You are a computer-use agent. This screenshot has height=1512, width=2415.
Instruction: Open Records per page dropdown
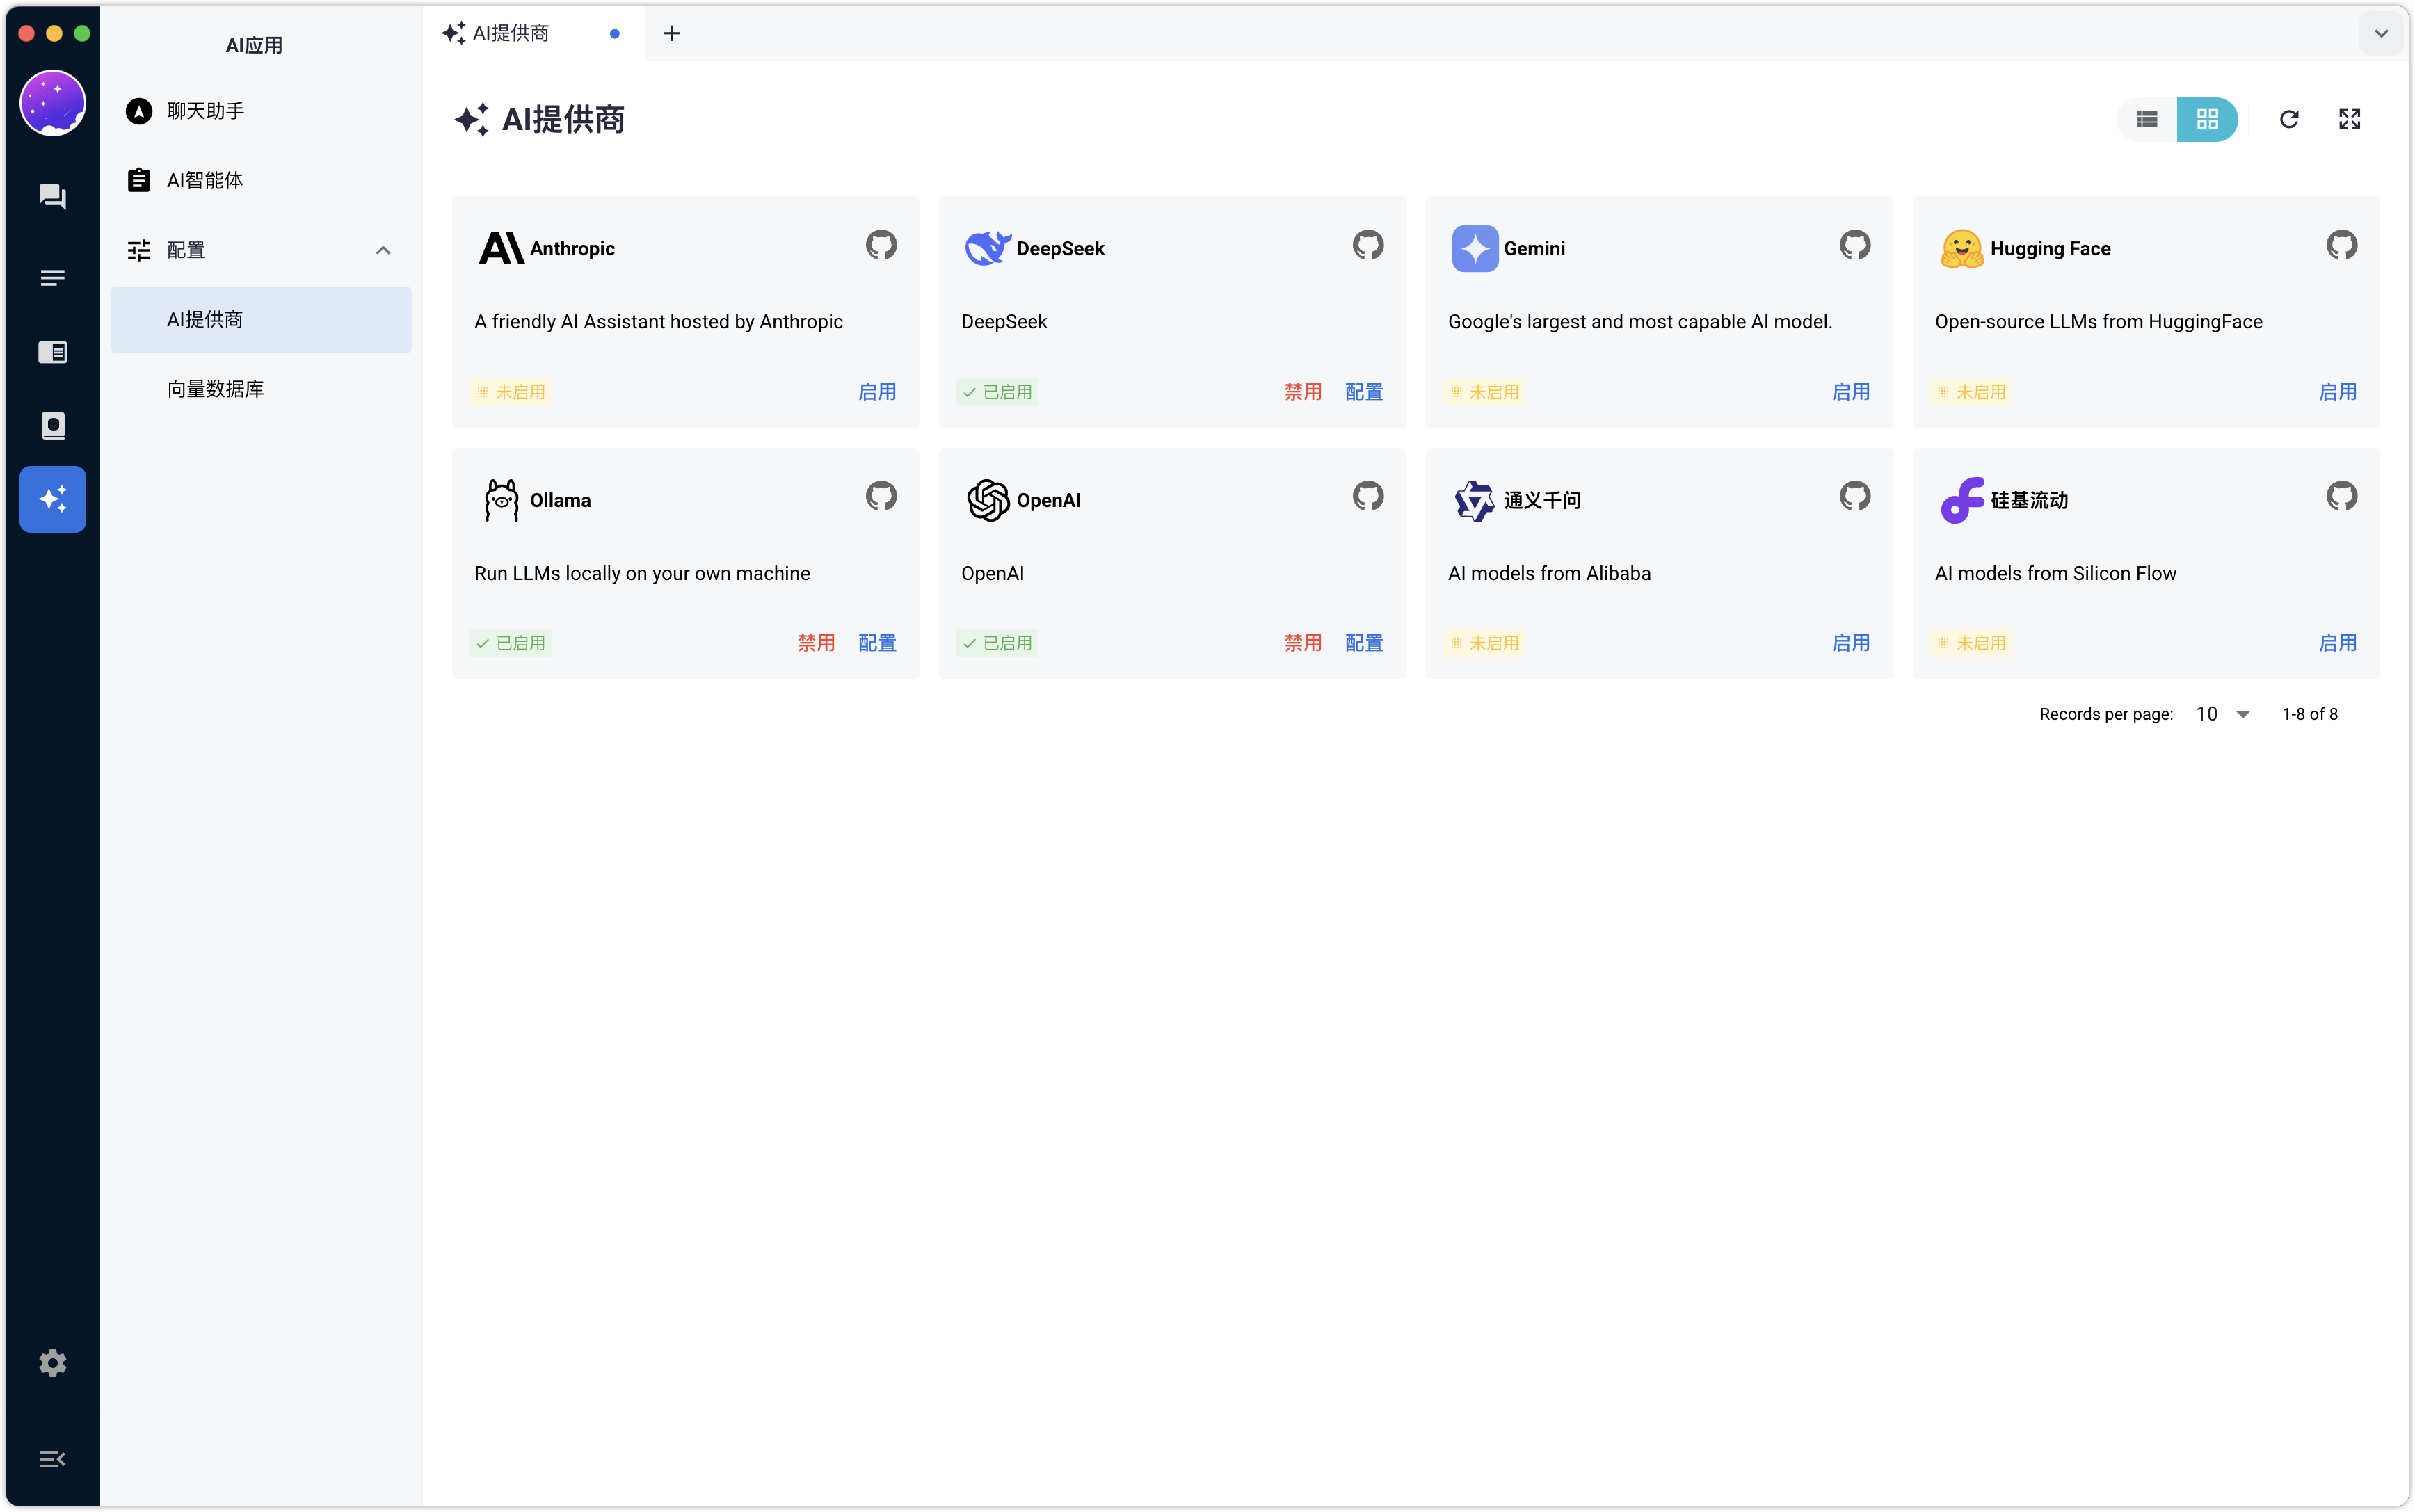click(x=2223, y=714)
